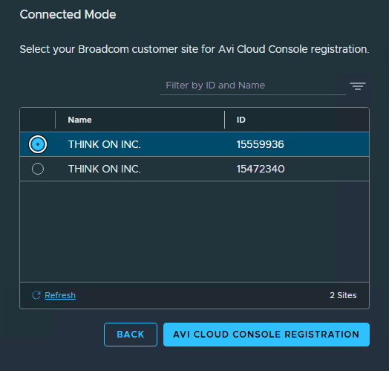
Task: Click the Connected Mode heading
Action: coord(68,14)
